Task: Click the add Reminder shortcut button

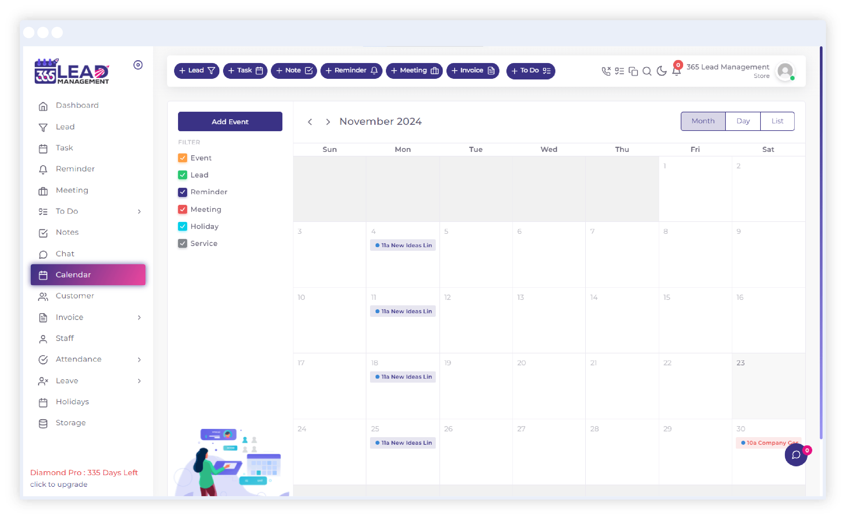Action: pyautogui.click(x=351, y=71)
